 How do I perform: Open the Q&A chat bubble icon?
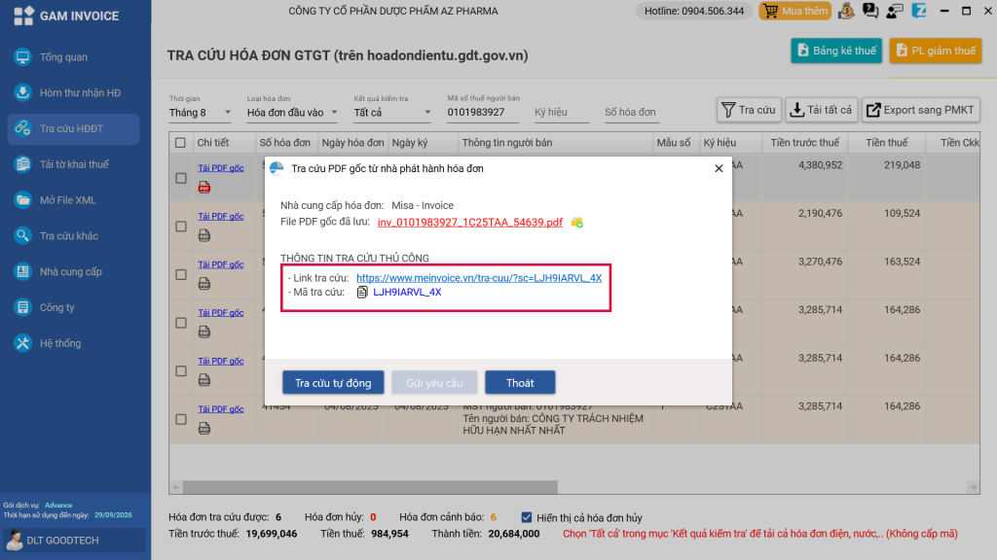point(870,12)
